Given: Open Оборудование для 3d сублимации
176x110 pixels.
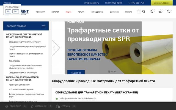Looking at the screenshot, I should coord(23,73).
